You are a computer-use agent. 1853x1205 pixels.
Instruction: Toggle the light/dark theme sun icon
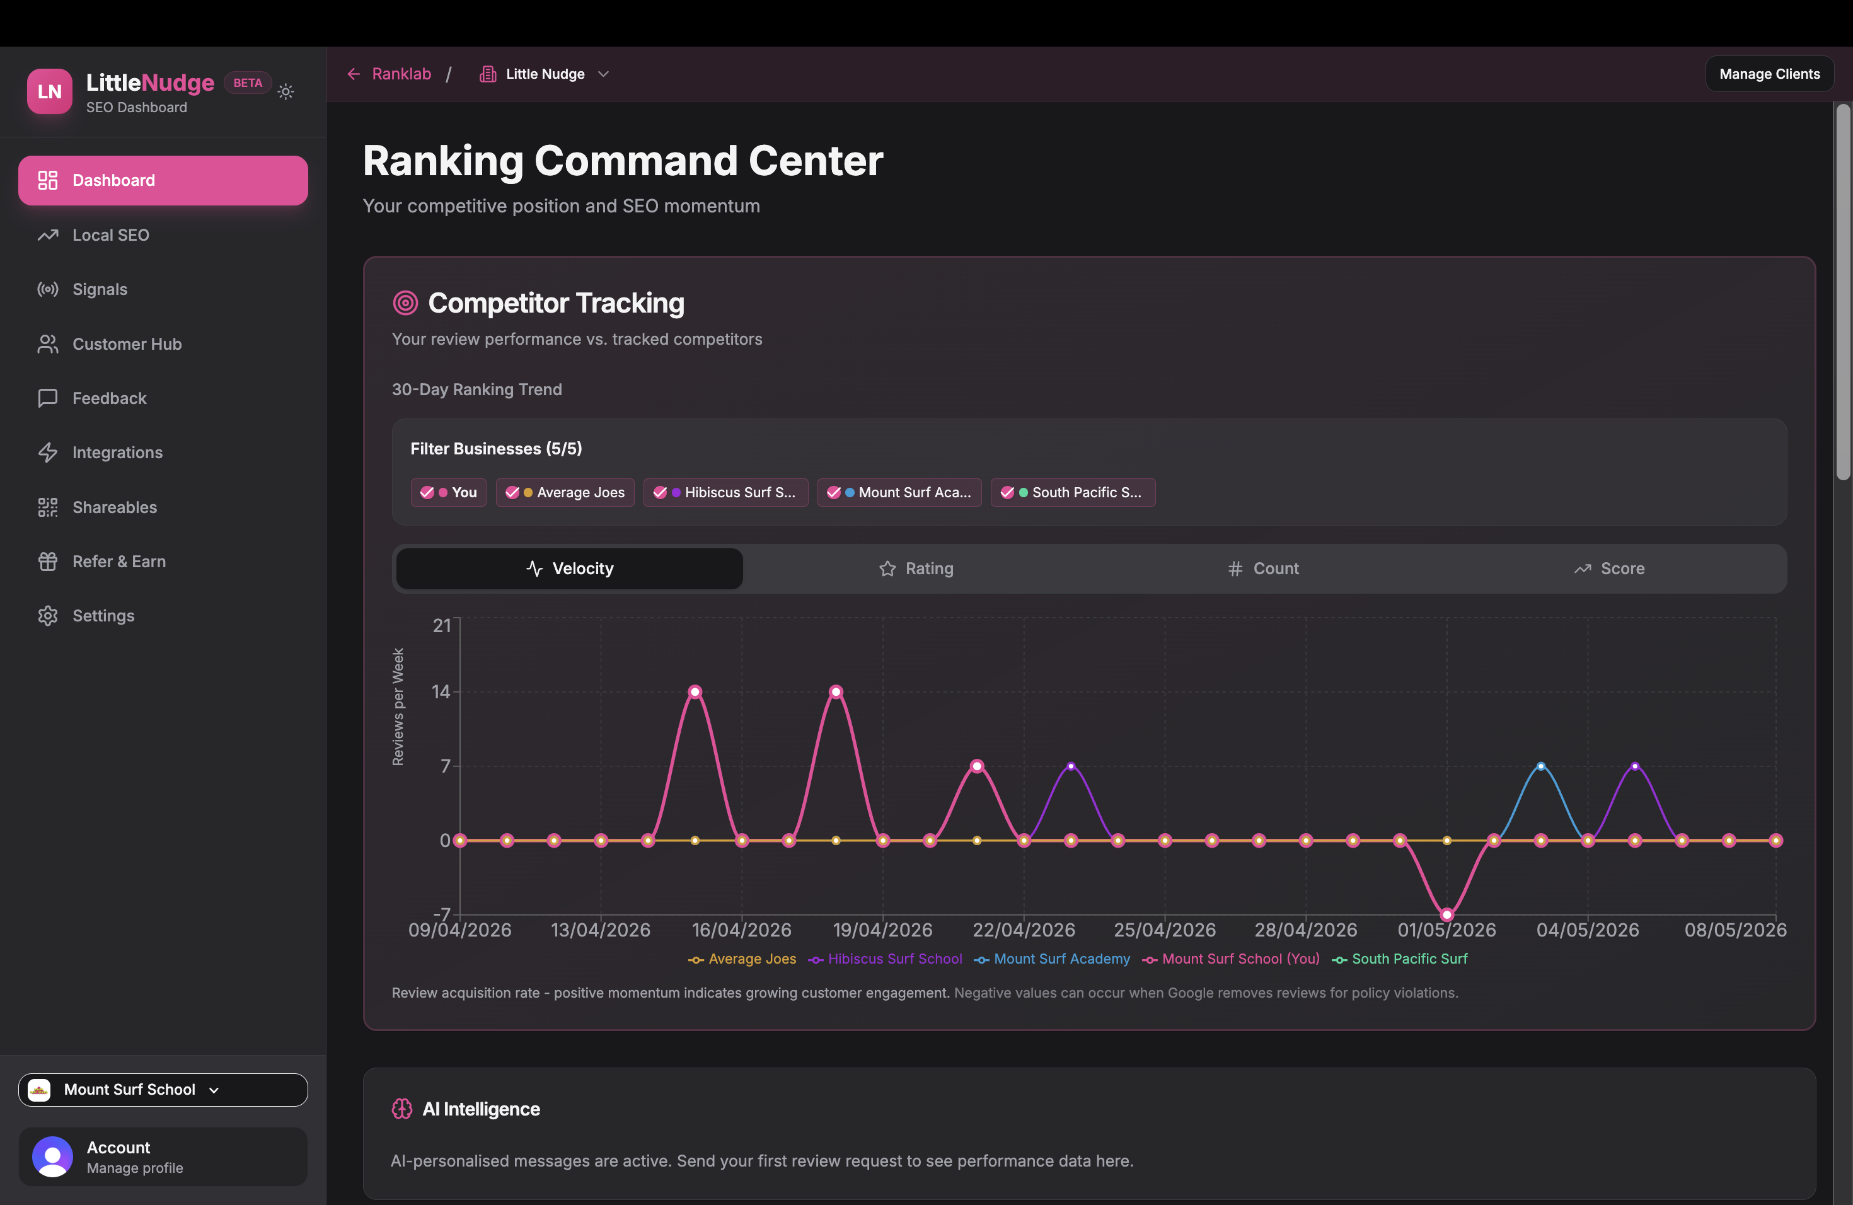click(x=286, y=92)
